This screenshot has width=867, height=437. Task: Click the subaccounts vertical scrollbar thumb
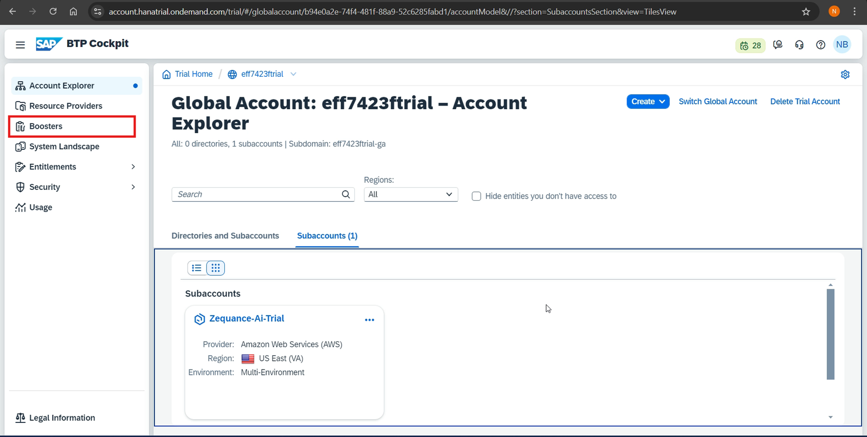coord(831,334)
